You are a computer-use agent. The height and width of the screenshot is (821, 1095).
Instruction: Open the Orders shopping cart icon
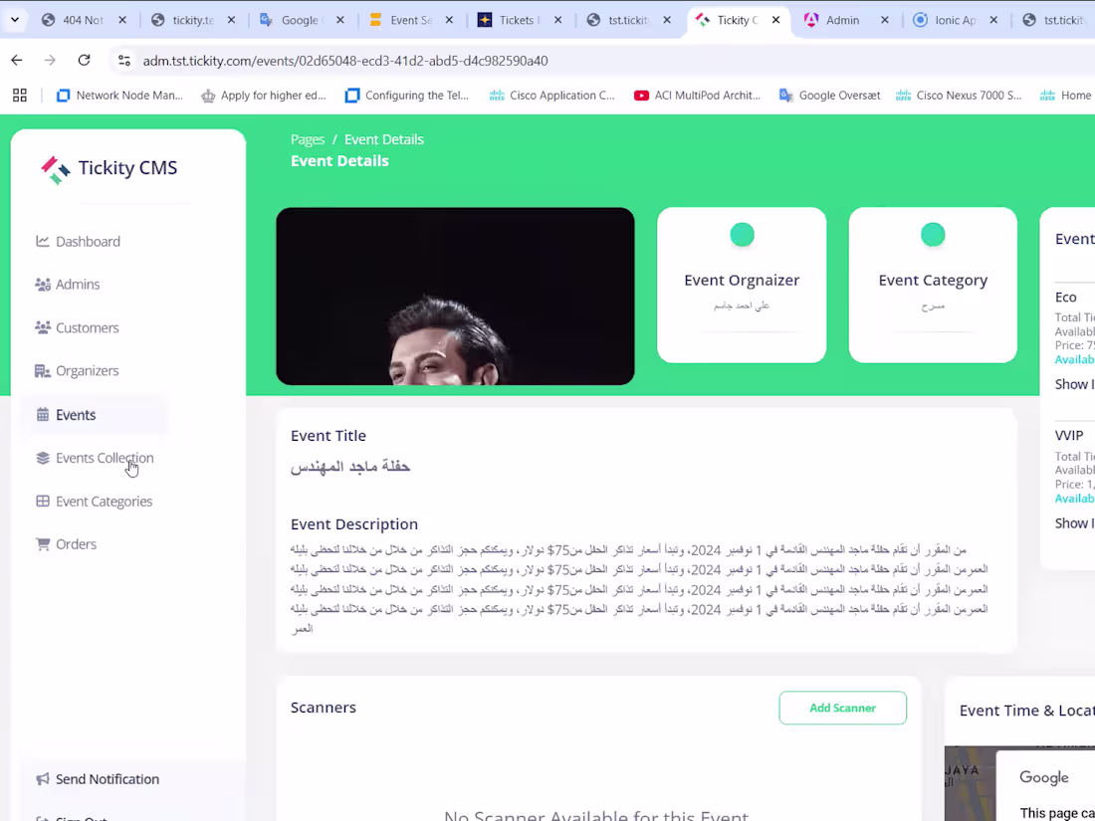pyautogui.click(x=43, y=543)
